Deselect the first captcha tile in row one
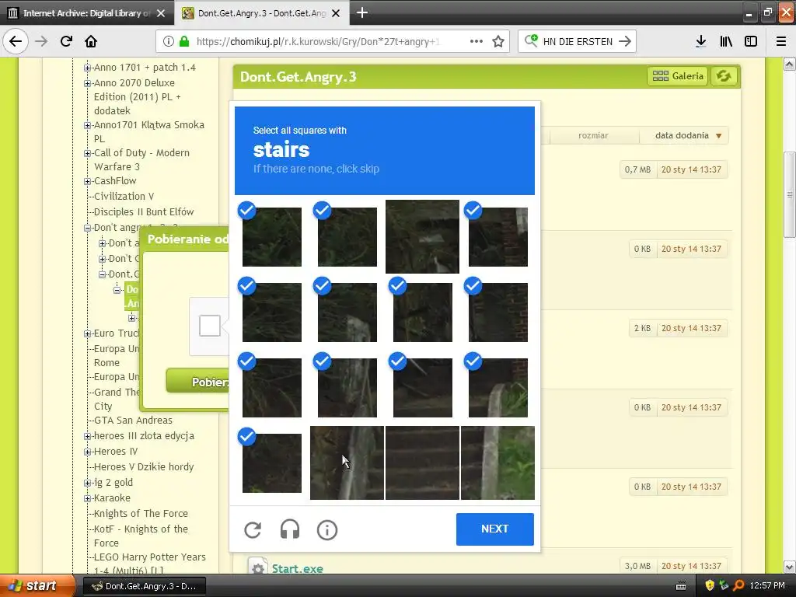Viewport: 796px width, 597px height. click(x=271, y=236)
